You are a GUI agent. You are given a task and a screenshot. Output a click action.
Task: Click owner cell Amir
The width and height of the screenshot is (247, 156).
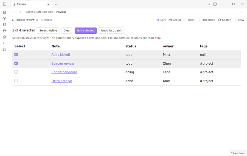click(166, 81)
